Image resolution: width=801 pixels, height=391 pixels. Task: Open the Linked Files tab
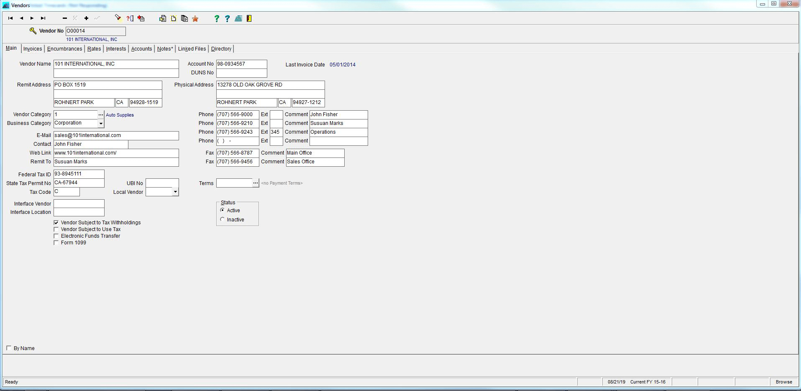tap(192, 49)
